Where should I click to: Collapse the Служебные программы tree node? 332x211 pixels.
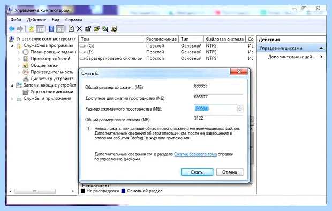(x=12, y=45)
